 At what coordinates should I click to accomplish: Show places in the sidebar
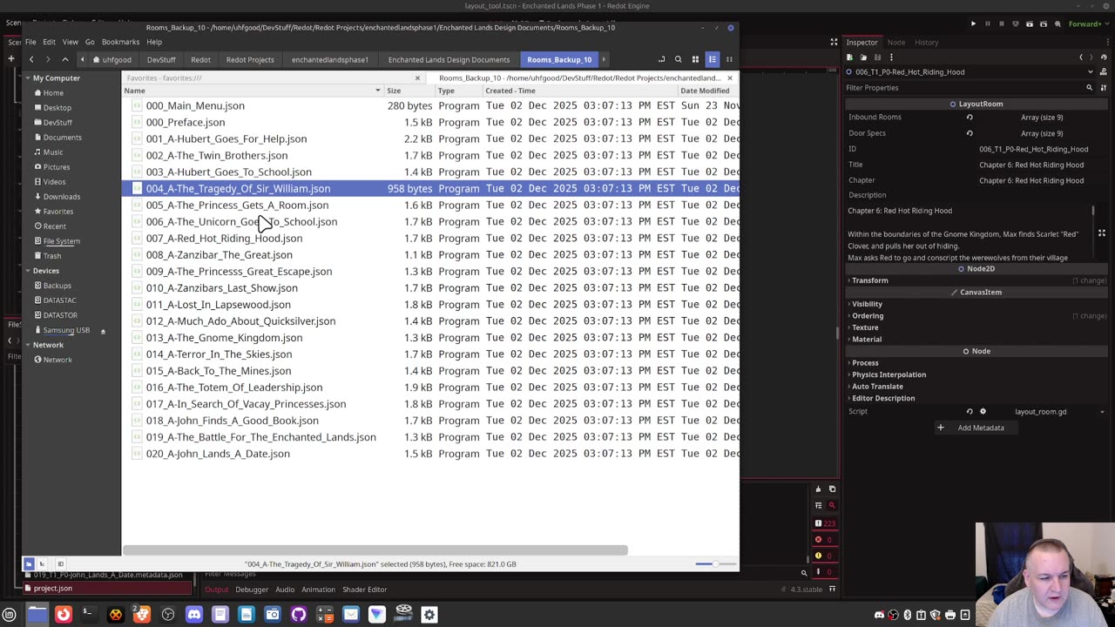(x=29, y=564)
